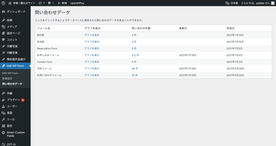Open 212 件 entries for お申し込みフォーム

(135, 55)
